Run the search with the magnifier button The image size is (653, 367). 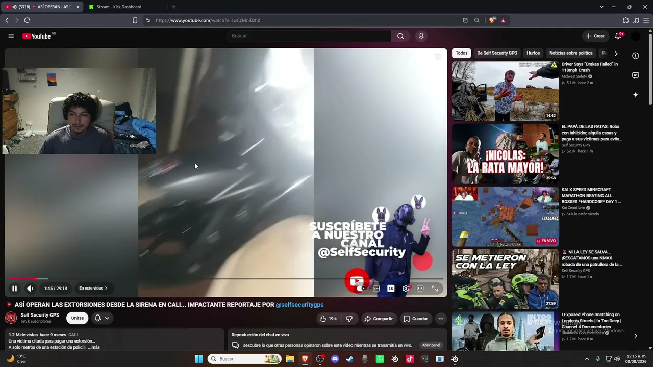pos(400,36)
